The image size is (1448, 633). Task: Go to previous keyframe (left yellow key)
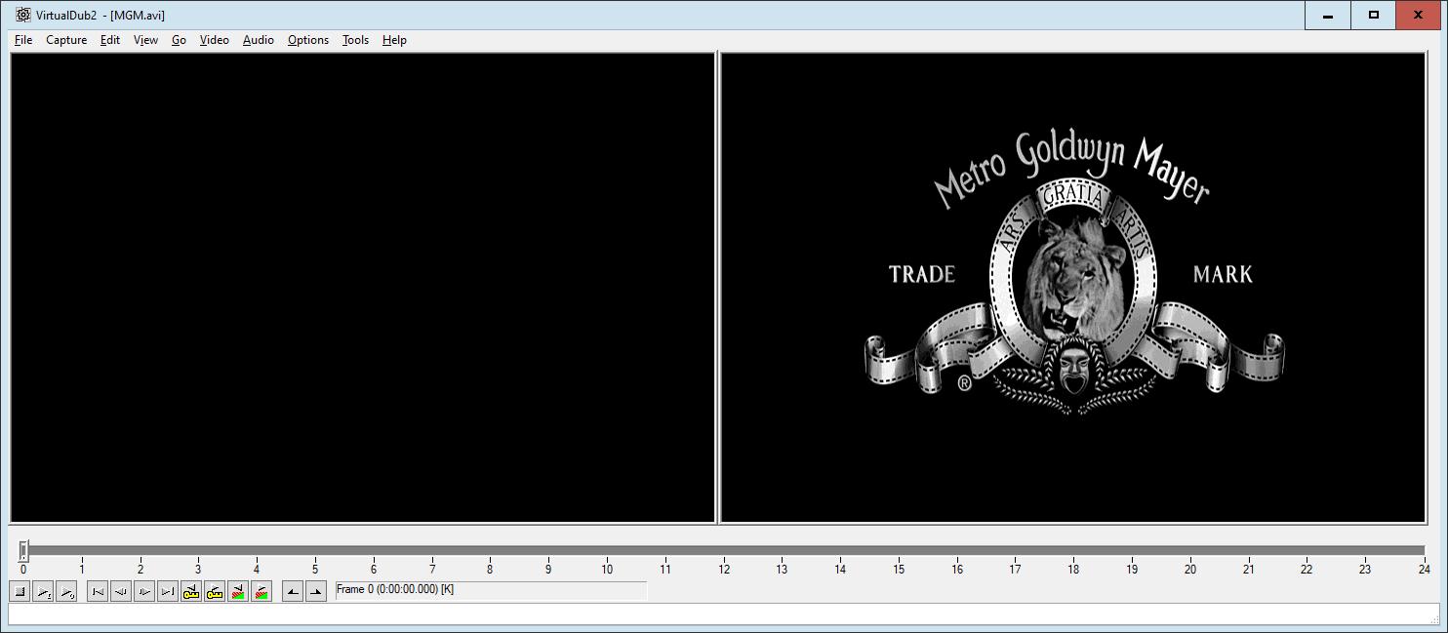pos(191,591)
